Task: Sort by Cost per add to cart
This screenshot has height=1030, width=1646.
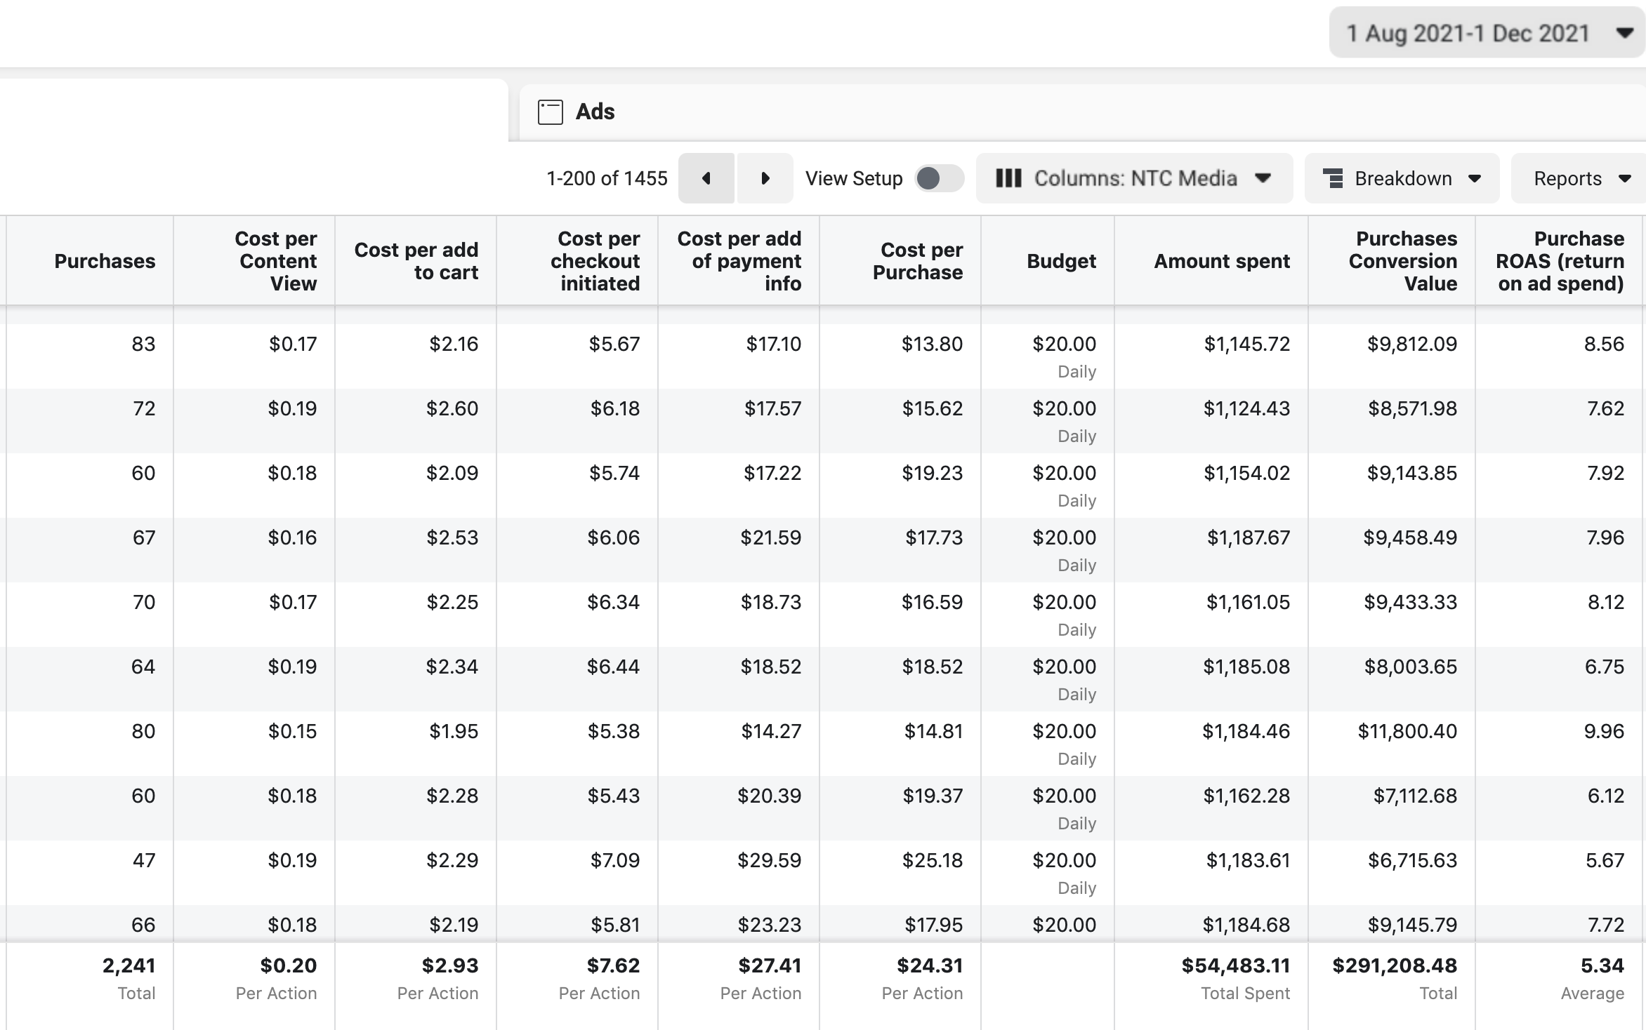Action: [416, 261]
